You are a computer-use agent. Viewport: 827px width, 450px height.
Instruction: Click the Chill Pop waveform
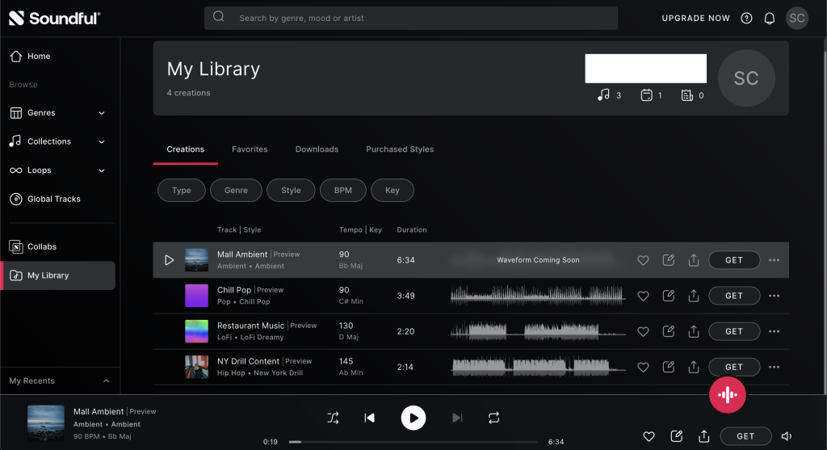[538, 296]
